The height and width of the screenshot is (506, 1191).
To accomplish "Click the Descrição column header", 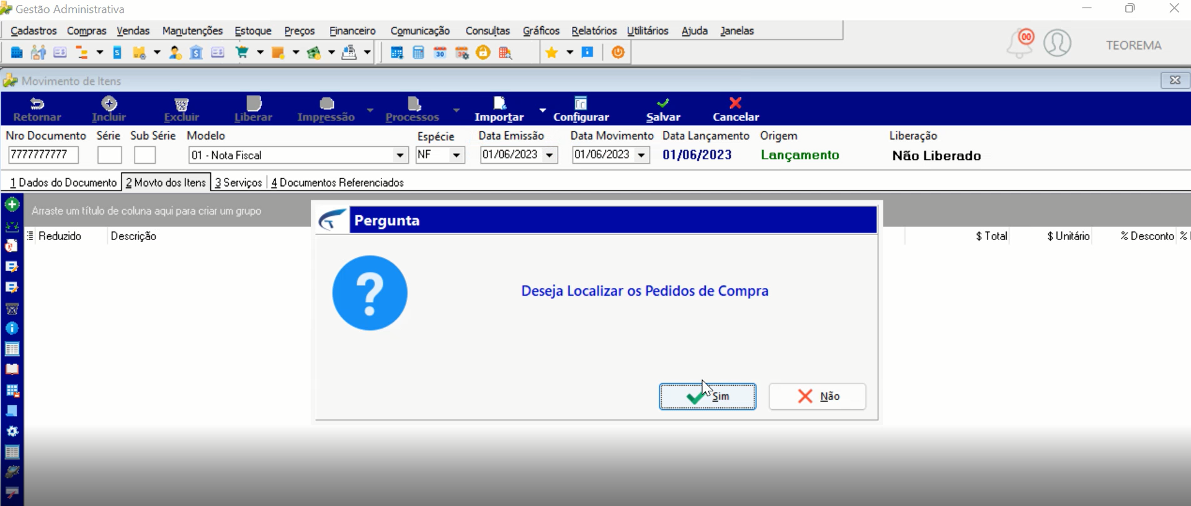I will tap(133, 236).
